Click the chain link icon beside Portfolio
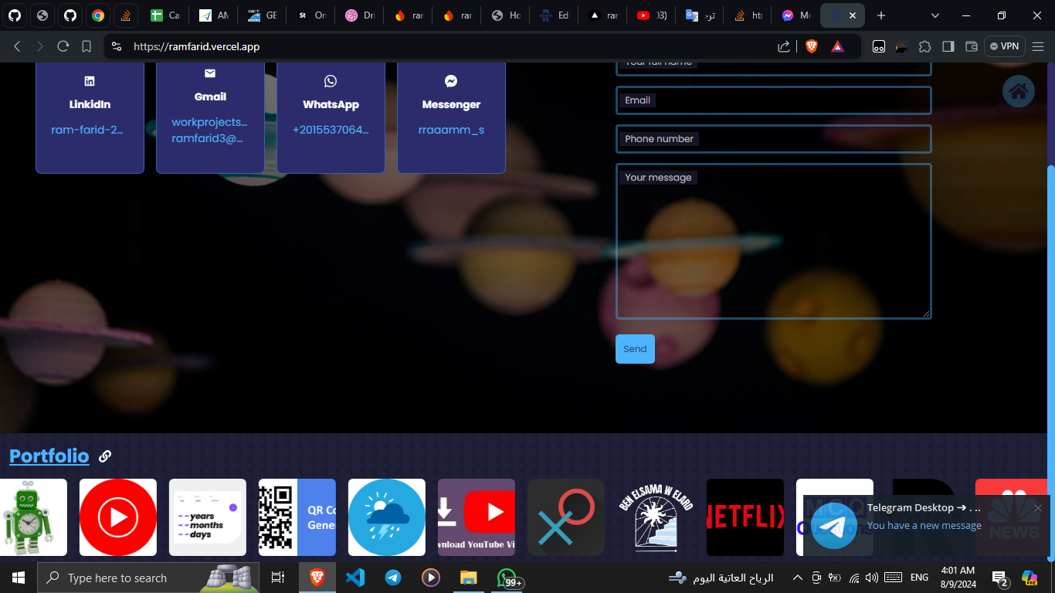The width and height of the screenshot is (1055, 593). 105,456
